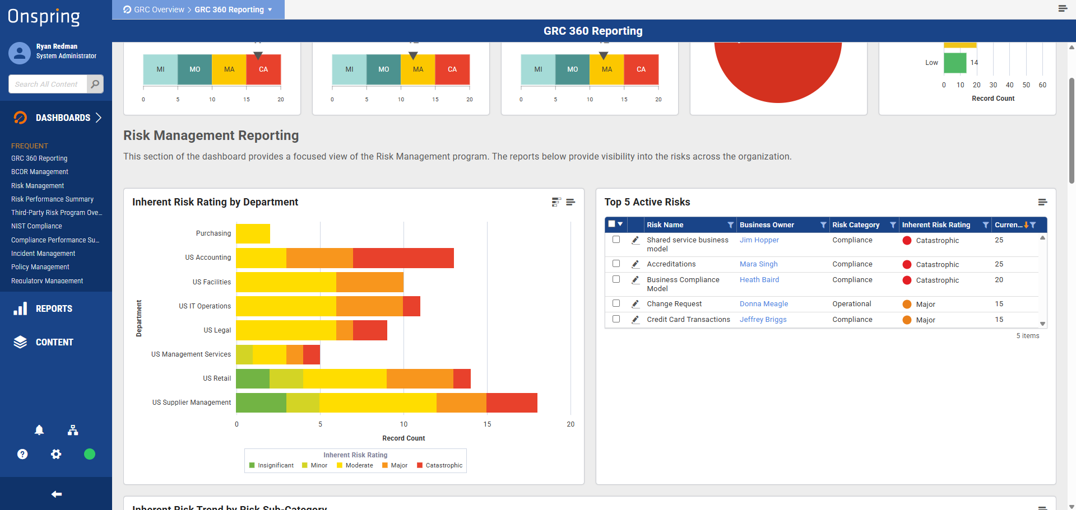Toggle the Catastrophic legend swatch

(x=420, y=465)
